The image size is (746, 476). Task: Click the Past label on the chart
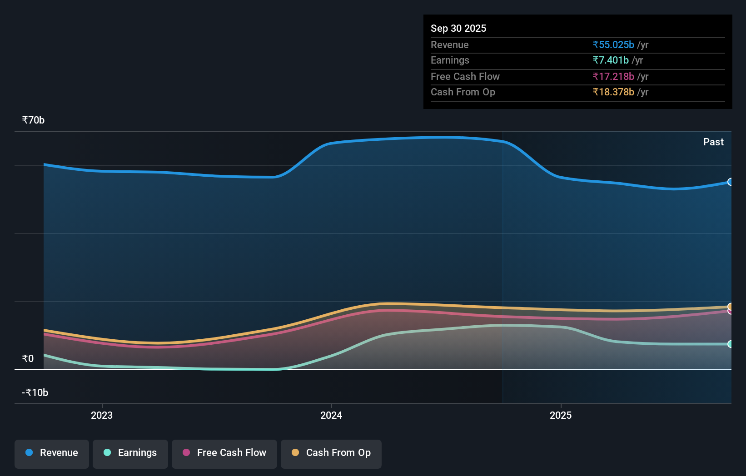[713, 142]
